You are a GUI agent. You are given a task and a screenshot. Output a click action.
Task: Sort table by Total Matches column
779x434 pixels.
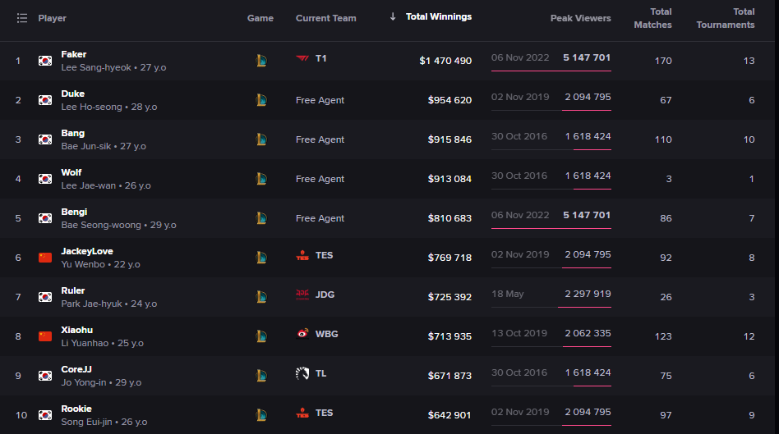click(x=652, y=18)
